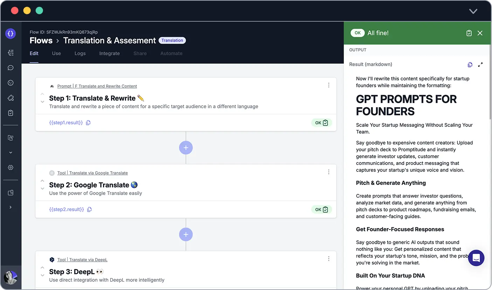Open the user avatar profile
This screenshot has width=492, height=290.
click(11, 278)
